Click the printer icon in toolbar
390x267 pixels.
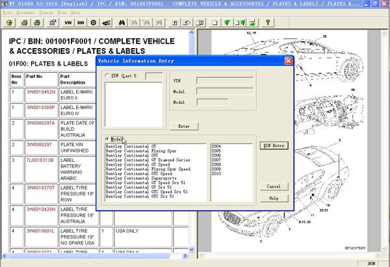(24, 23)
